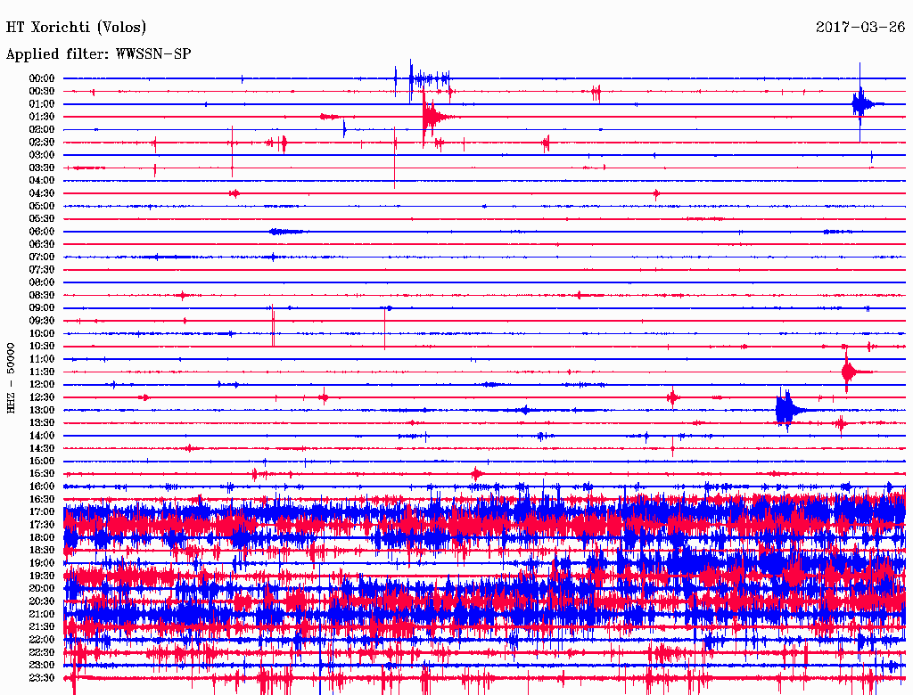Click the Applied filter: WWSSN-SP text
This screenshot has height=695, width=913.
pyautogui.click(x=98, y=54)
